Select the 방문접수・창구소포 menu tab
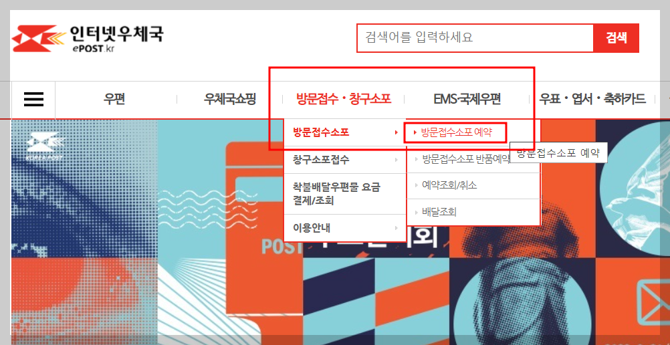The width and height of the screenshot is (670, 345). coord(344,100)
